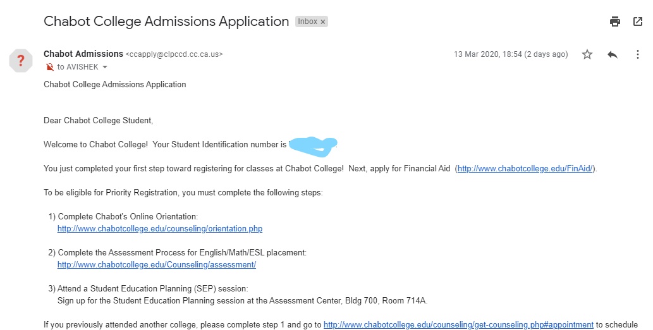Image resolution: width=653 pixels, height=330 pixels.
Task: Click the 13 Mar 2020 timestamp
Action: tap(511, 54)
